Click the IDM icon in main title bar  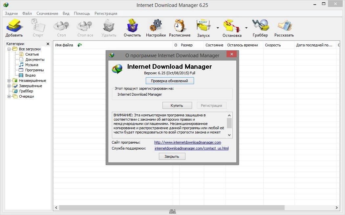[x=6, y=5]
